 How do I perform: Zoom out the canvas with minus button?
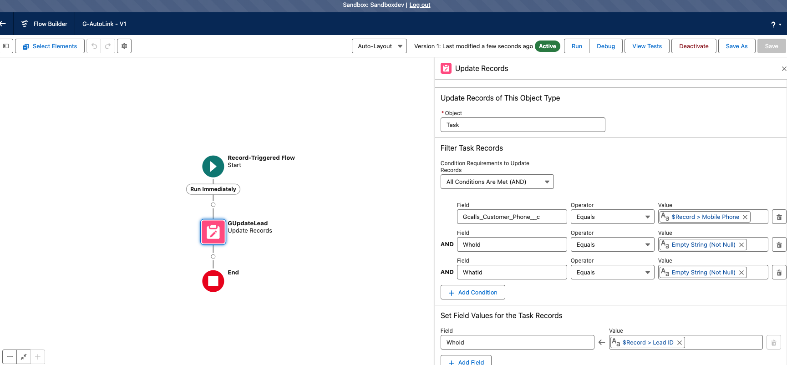pyautogui.click(x=10, y=357)
